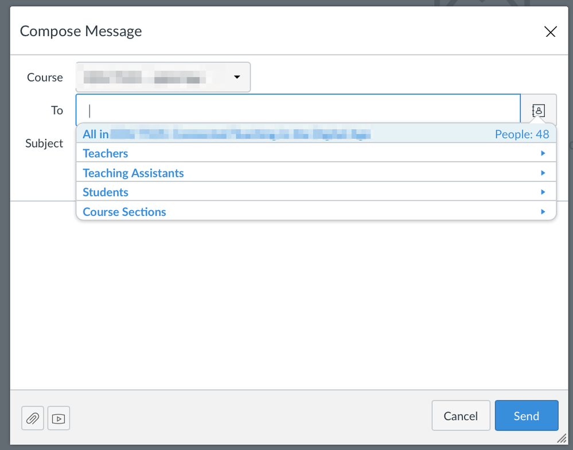
Task: Expand the Students submenu arrow
Action: coord(543,192)
